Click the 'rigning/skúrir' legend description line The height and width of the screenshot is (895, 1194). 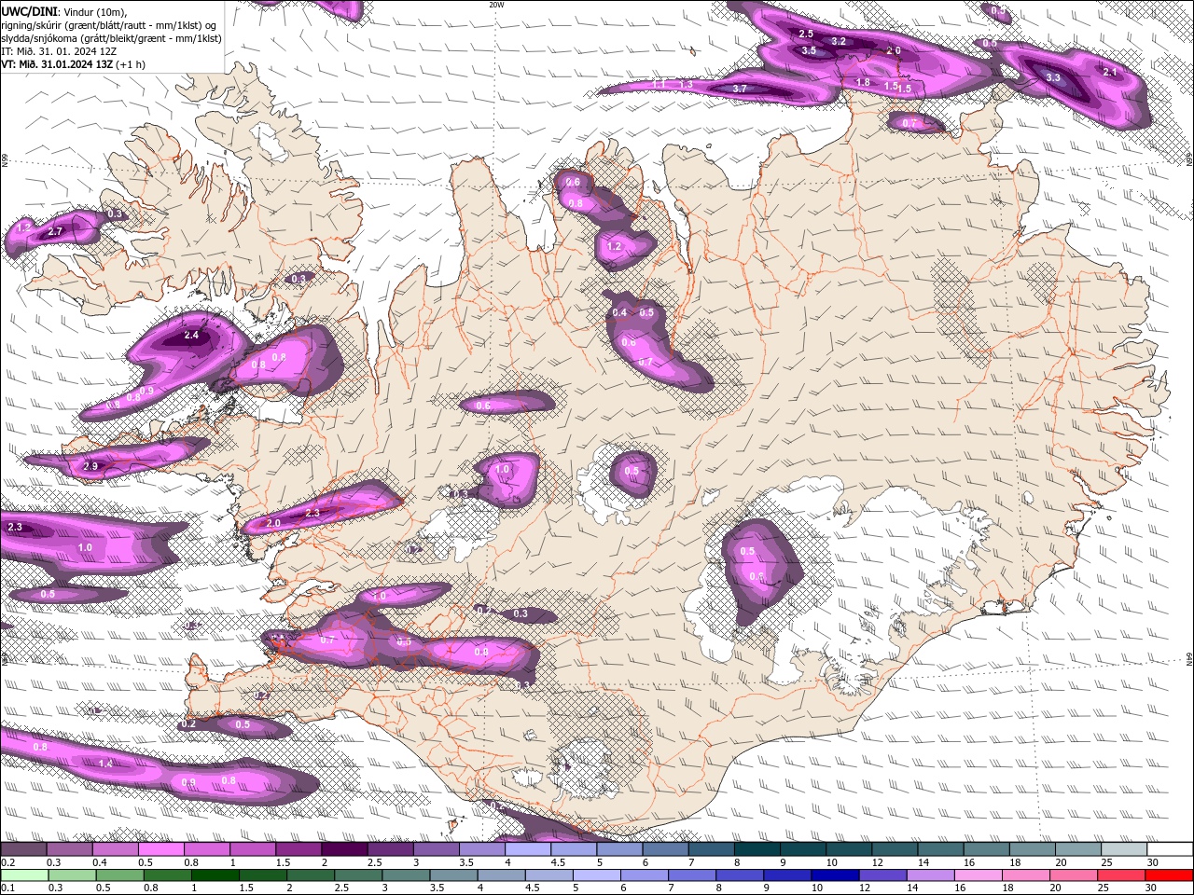pos(109,25)
